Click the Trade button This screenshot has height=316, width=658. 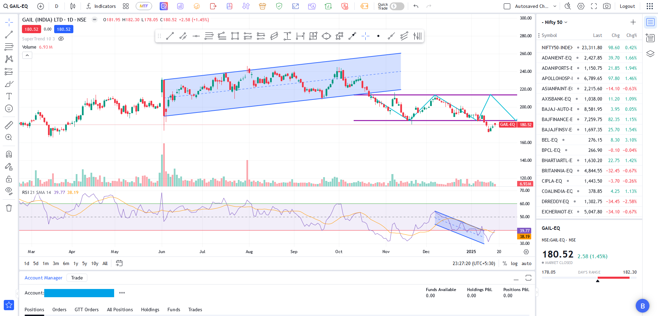(77, 278)
